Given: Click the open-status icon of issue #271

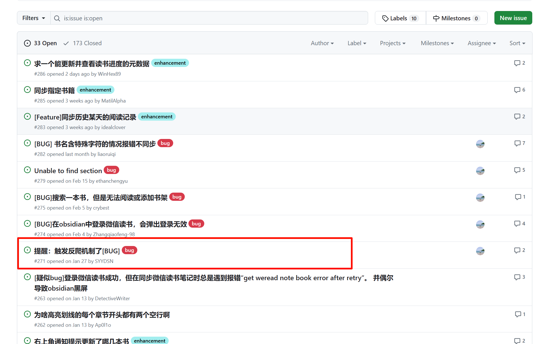Looking at the screenshot, I should click(27, 250).
